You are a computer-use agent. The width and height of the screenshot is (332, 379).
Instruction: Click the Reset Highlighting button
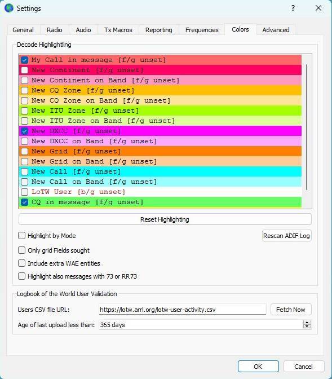(165, 219)
